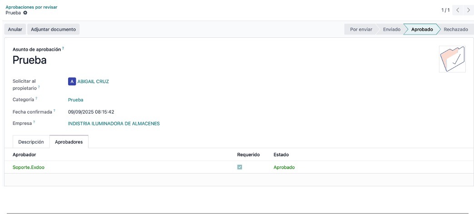Select the Rechazado status stage
The image size is (474, 214).
tap(455, 30)
